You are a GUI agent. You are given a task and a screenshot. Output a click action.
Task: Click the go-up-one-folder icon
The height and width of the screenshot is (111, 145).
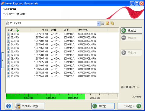[103, 23]
